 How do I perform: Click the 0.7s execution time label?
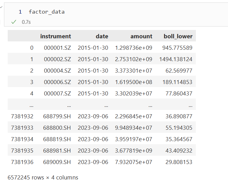tap(26, 22)
